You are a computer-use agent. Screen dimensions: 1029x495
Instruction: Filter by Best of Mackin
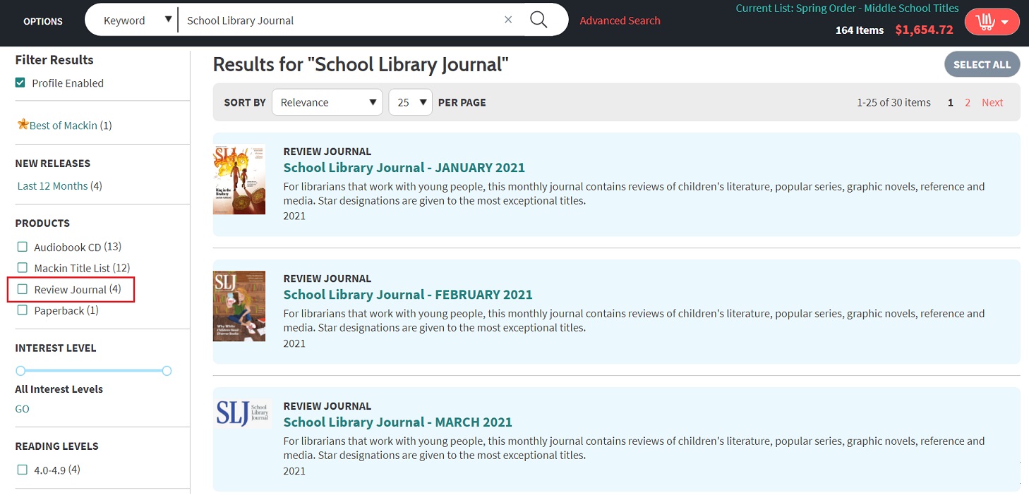[64, 125]
